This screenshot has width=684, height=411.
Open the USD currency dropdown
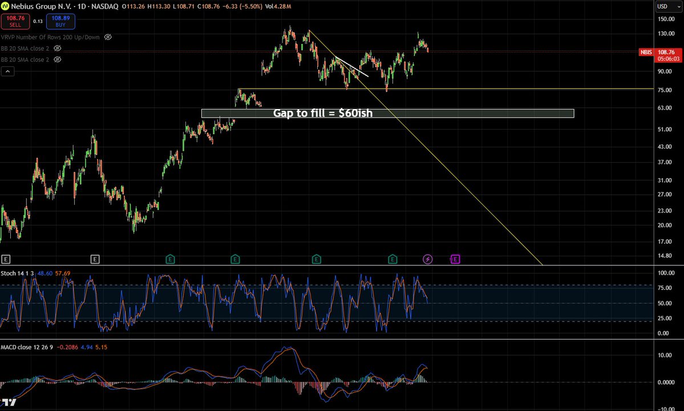click(x=668, y=6)
